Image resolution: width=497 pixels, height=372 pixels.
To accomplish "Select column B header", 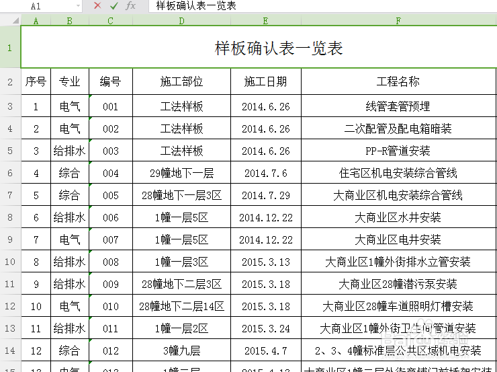I will [x=70, y=21].
